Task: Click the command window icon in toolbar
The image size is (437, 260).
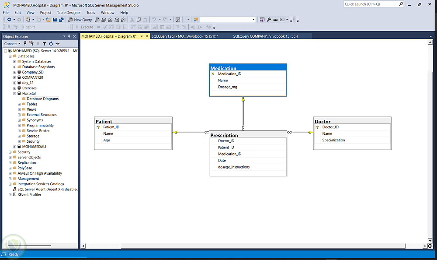Action: [x=282, y=20]
